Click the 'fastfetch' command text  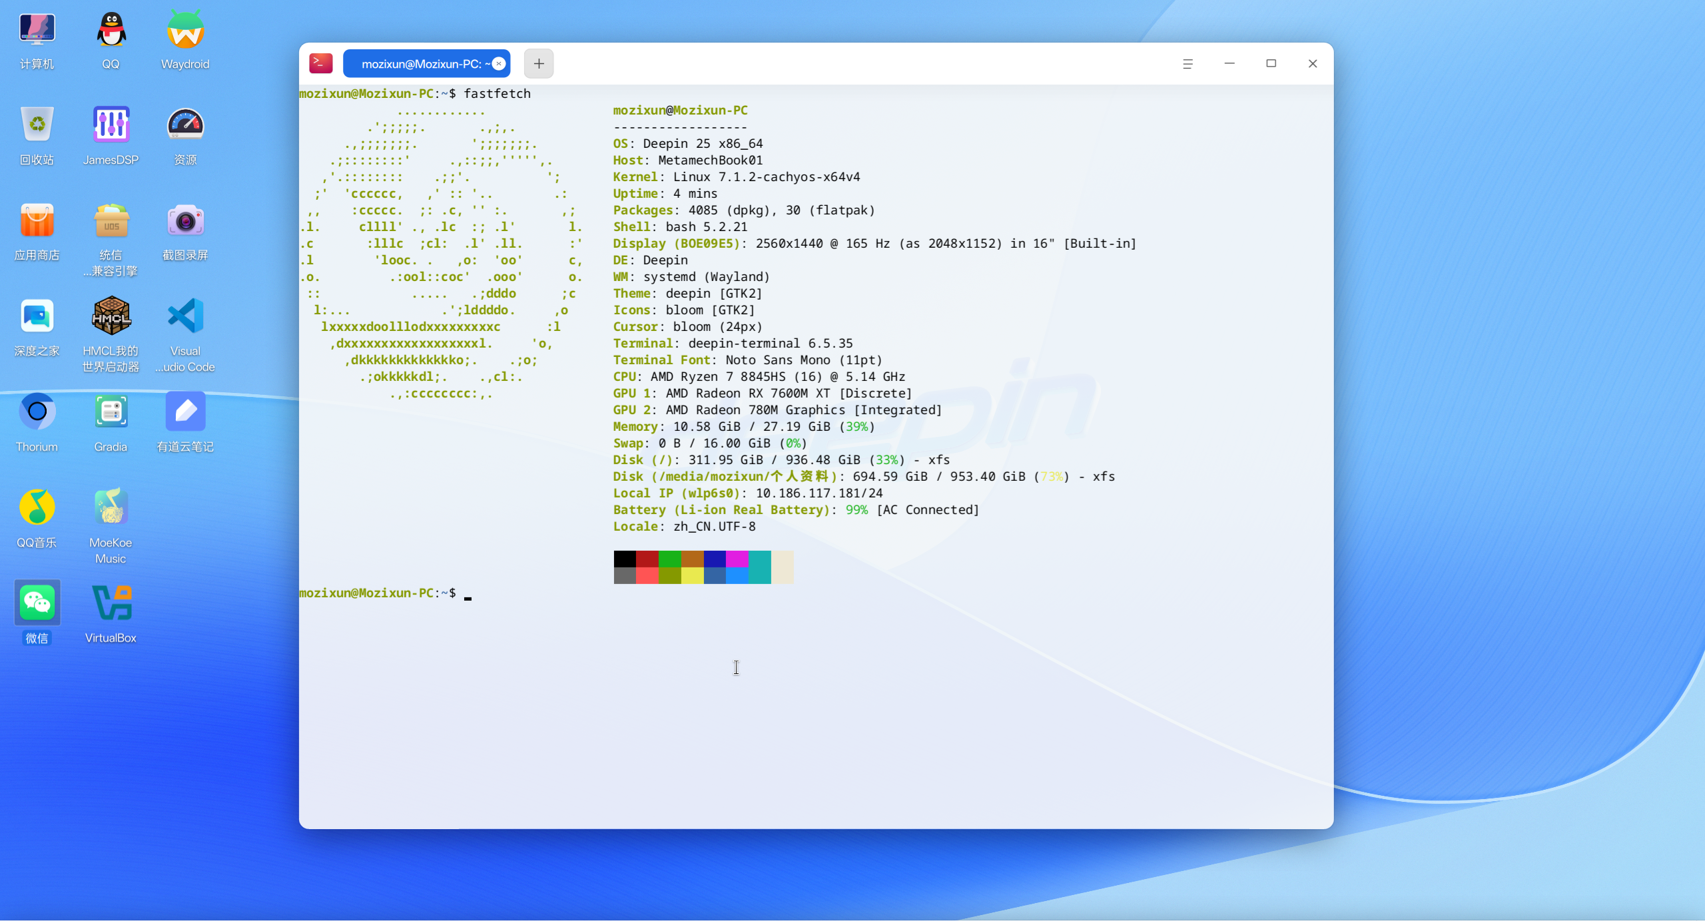498,93
